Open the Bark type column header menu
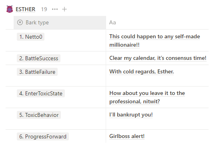This screenshot has width=215, height=150. [x=60, y=23]
